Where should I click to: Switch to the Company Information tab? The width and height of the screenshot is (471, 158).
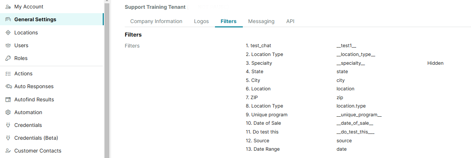[156, 21]
